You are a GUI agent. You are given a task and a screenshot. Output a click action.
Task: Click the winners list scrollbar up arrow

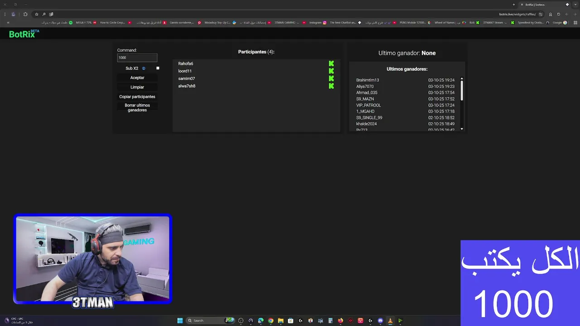tap(462, 79)
